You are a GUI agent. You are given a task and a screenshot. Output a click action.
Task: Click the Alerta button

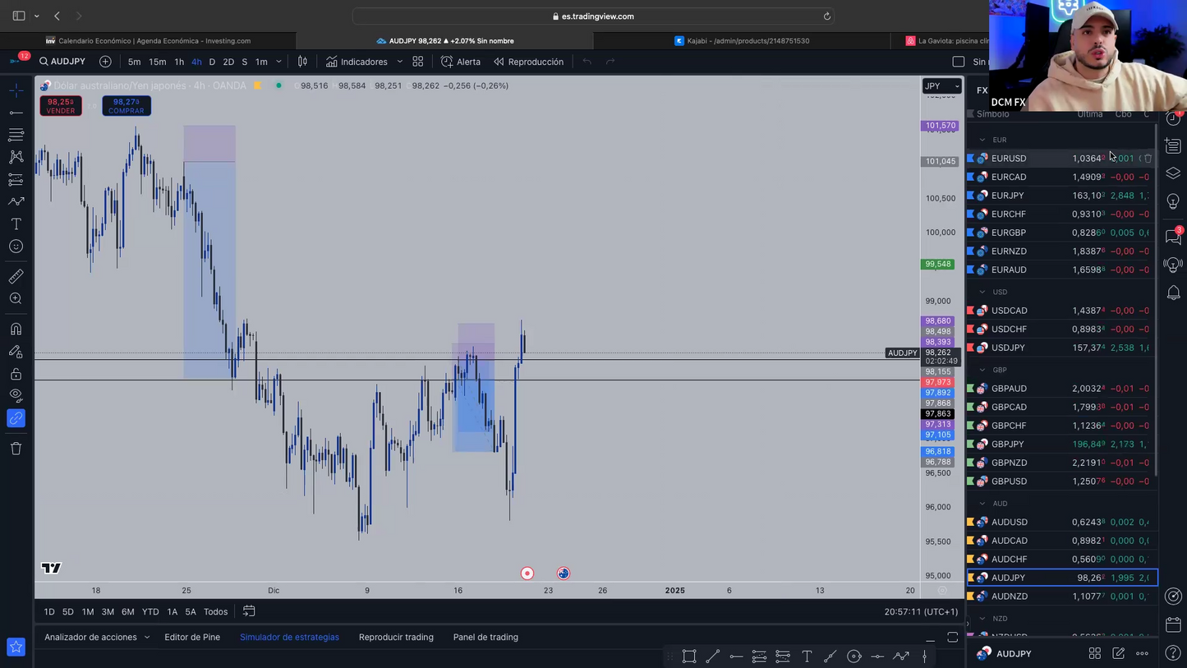(461, 62)
